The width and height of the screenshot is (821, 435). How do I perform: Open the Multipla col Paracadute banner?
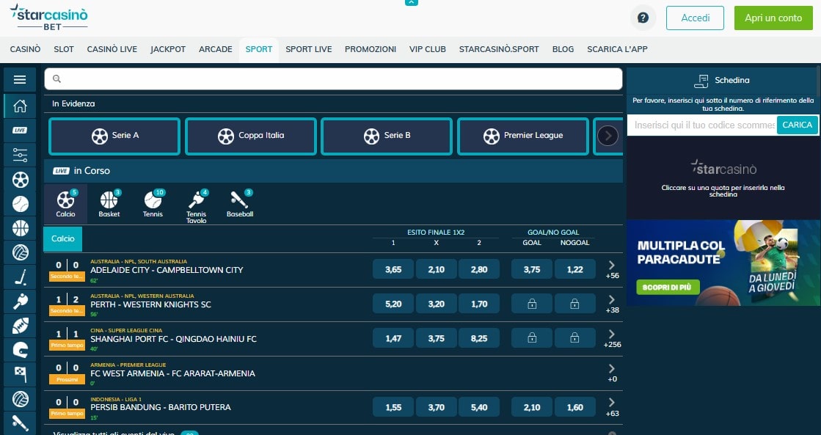tap(723, 263)
